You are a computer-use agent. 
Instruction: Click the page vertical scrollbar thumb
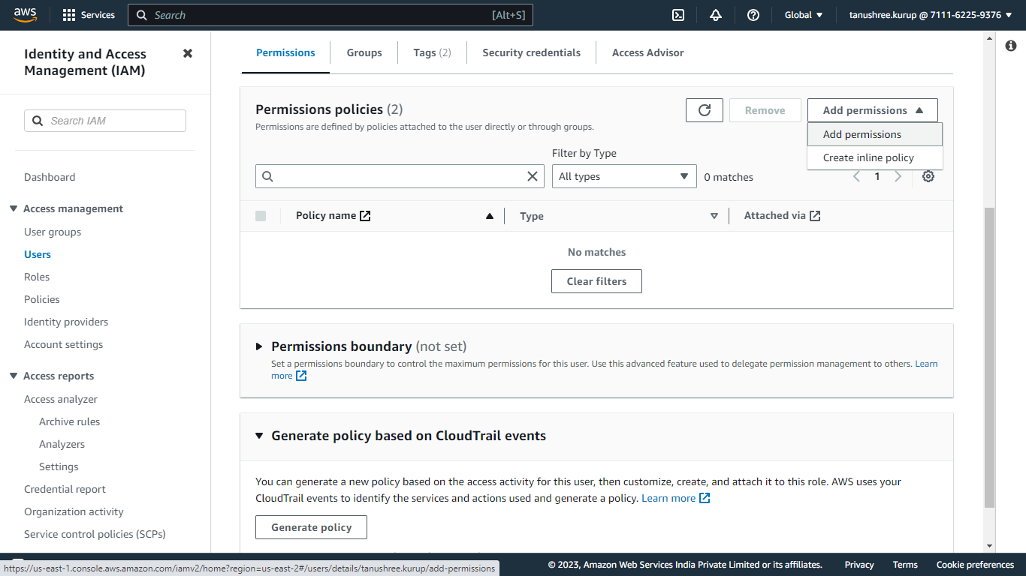coord(989,357)
